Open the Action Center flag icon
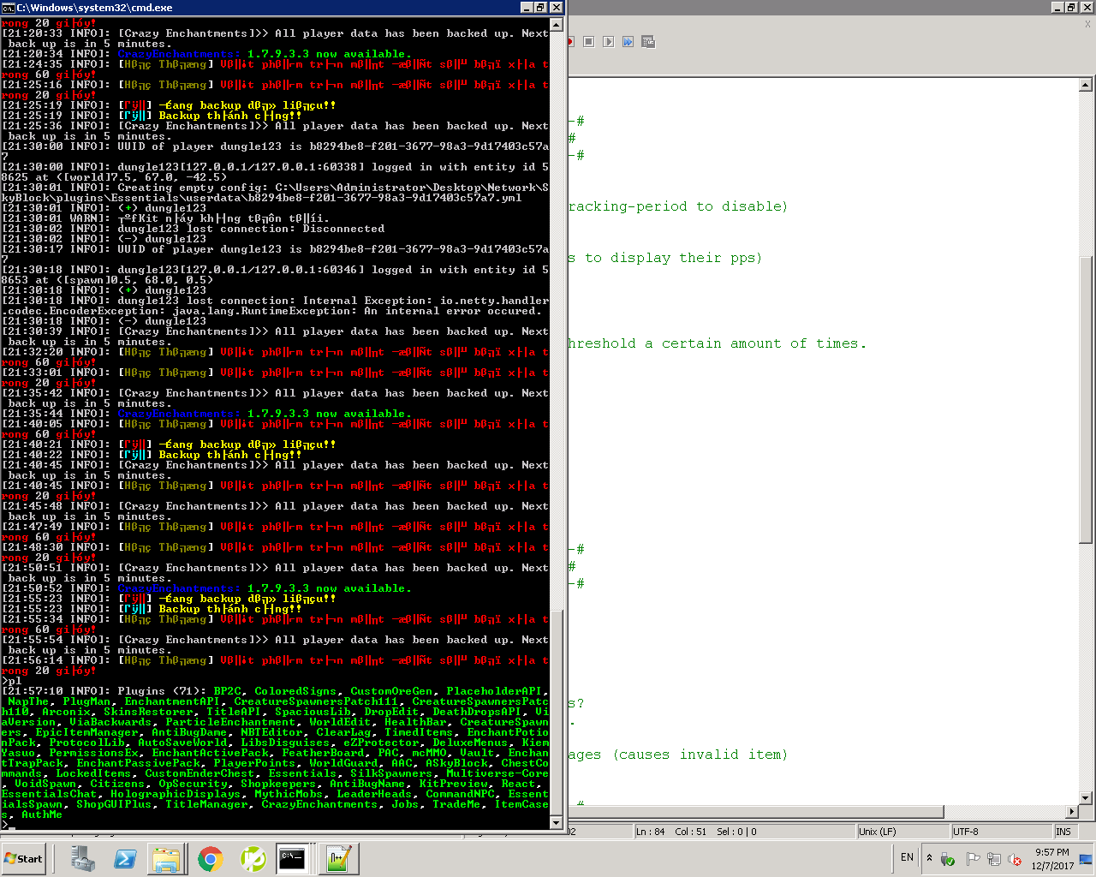Image resolution: width=1096 pixels, height=877 pixels. (973, 859)
